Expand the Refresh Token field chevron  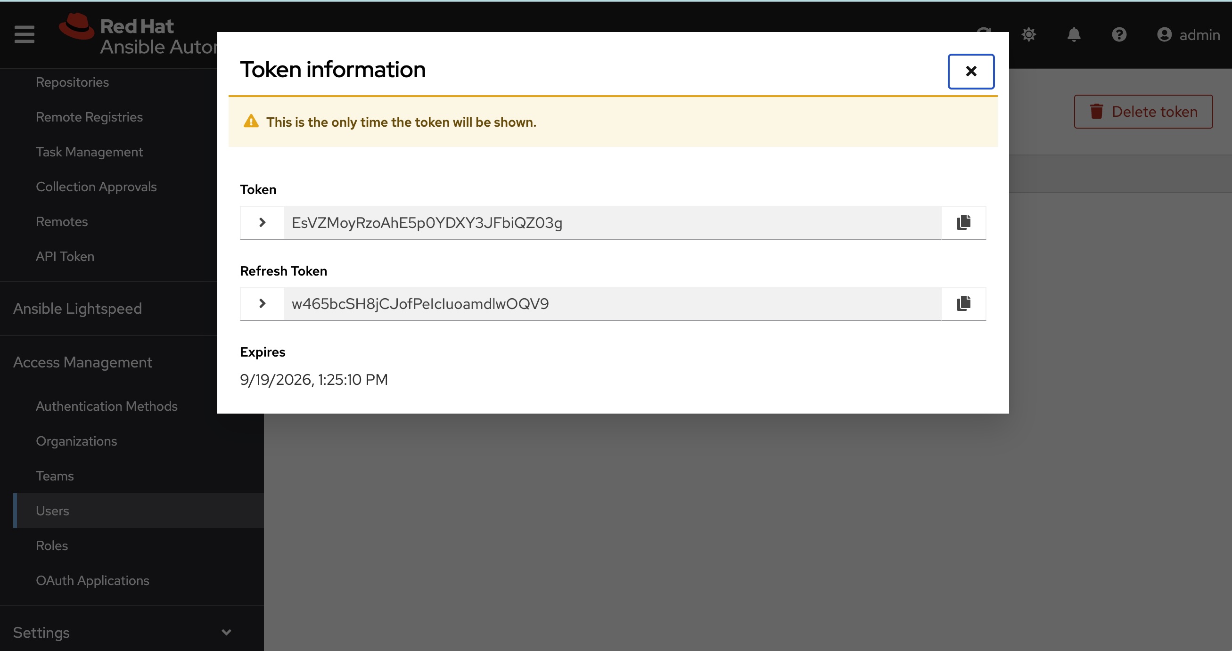click(262, 303)
